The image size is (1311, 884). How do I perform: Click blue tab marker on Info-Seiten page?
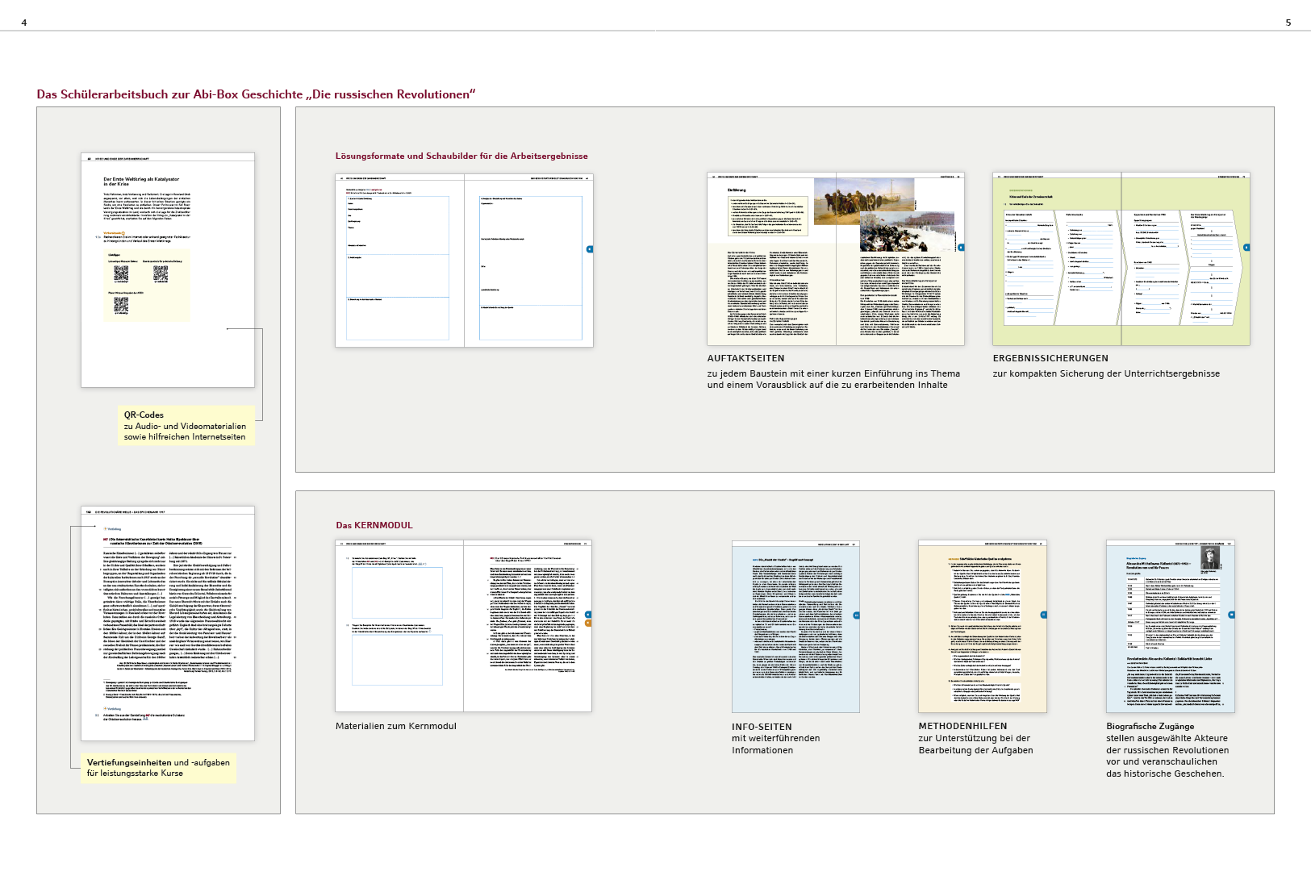point(856,615)
